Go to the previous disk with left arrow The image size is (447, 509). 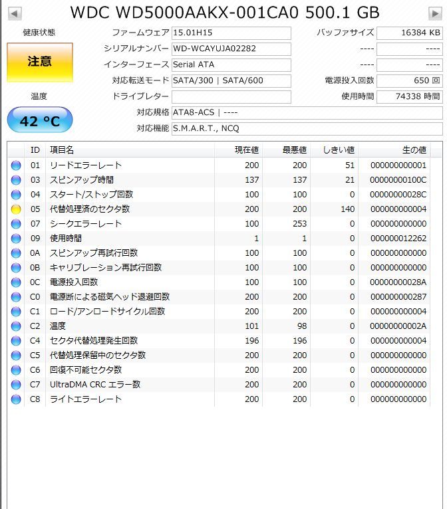15,14
